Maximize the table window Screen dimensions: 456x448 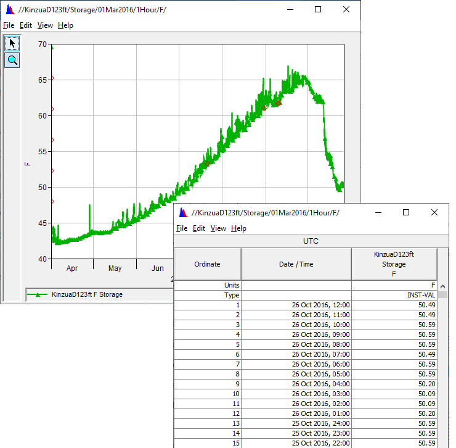pyautogui.click(x=406, y=212)
